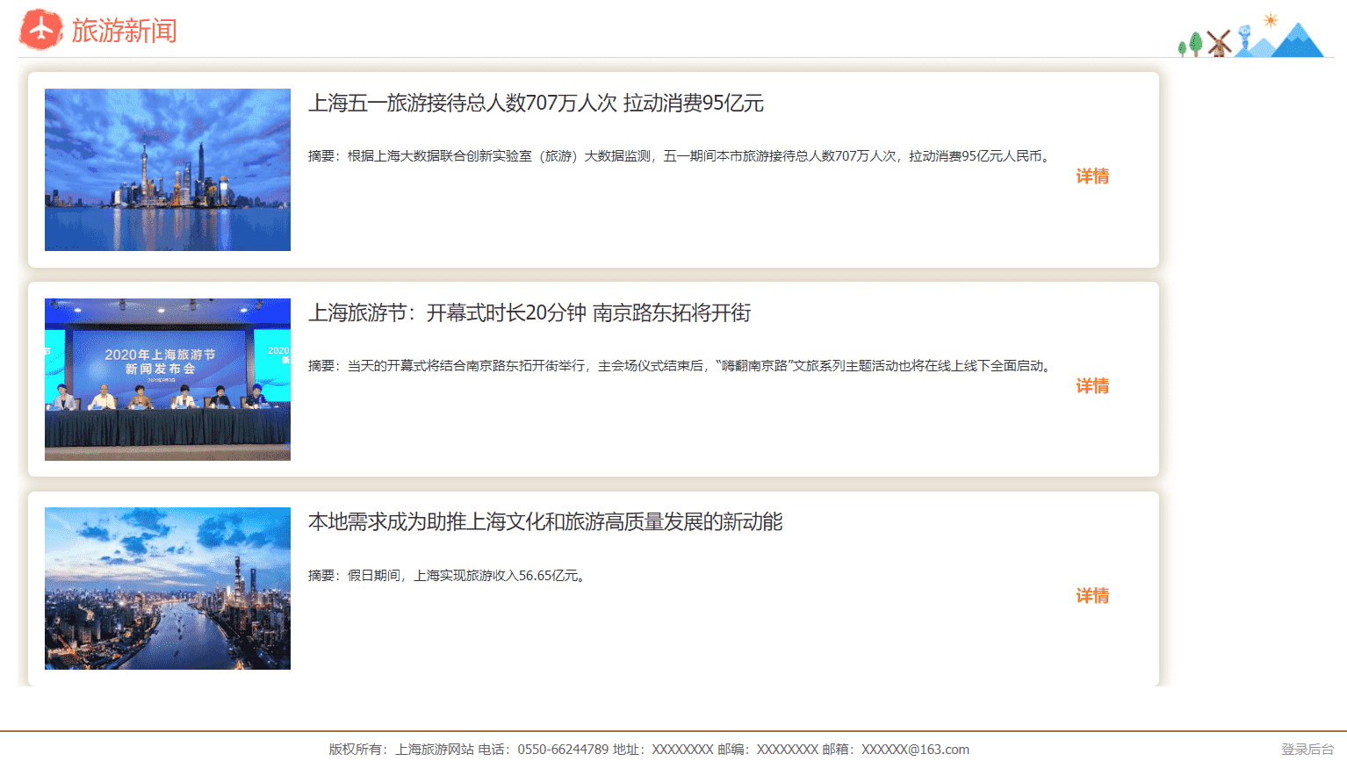The width and height of the screenshot is (1347, 761).
Task: Click the light blue mountain icon
Action: pyautogui.click(x=1264, y=49)
